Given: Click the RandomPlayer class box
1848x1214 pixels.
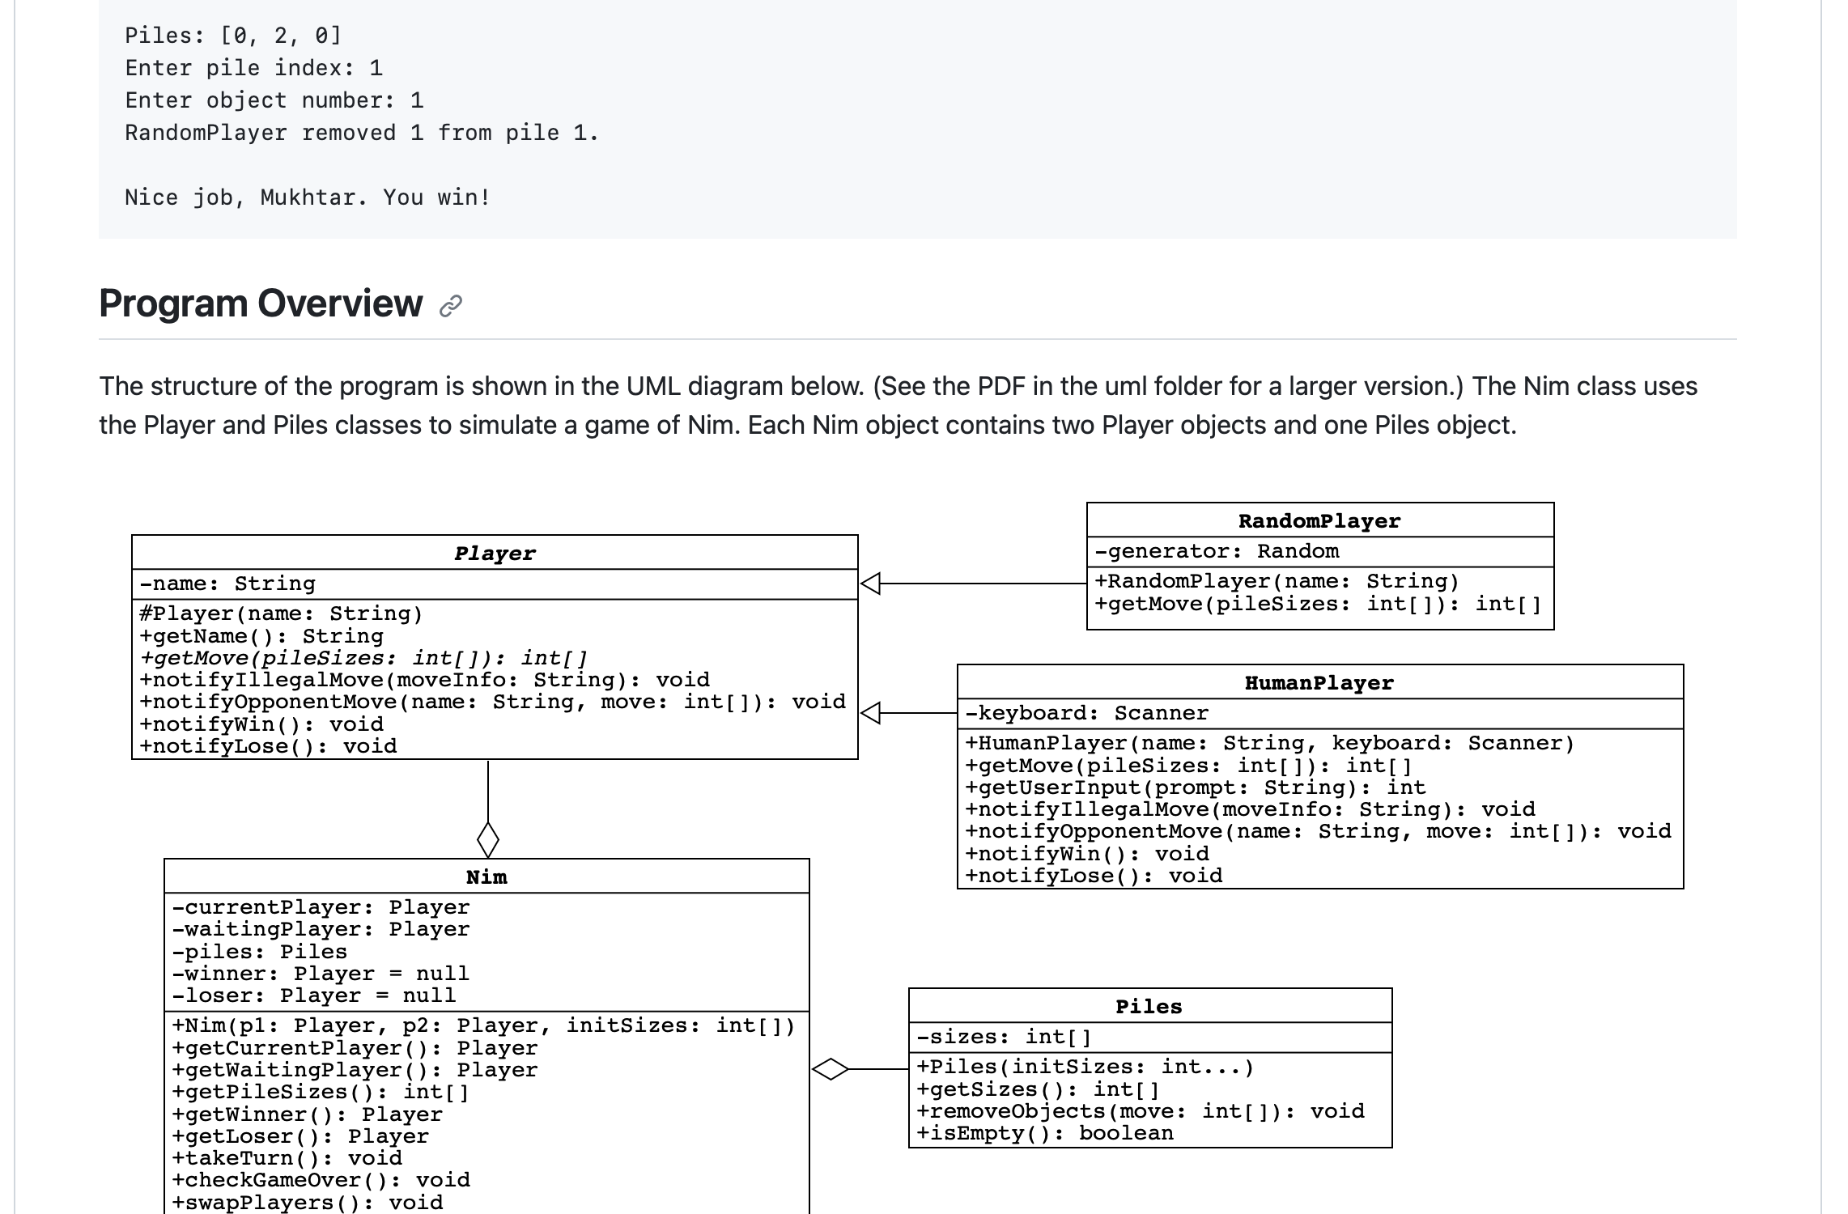Looking at the screenshot, I should (x=1319, y=521).
